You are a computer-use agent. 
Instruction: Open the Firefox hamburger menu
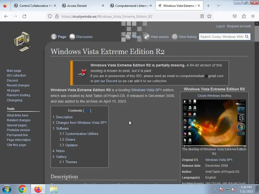253,16
